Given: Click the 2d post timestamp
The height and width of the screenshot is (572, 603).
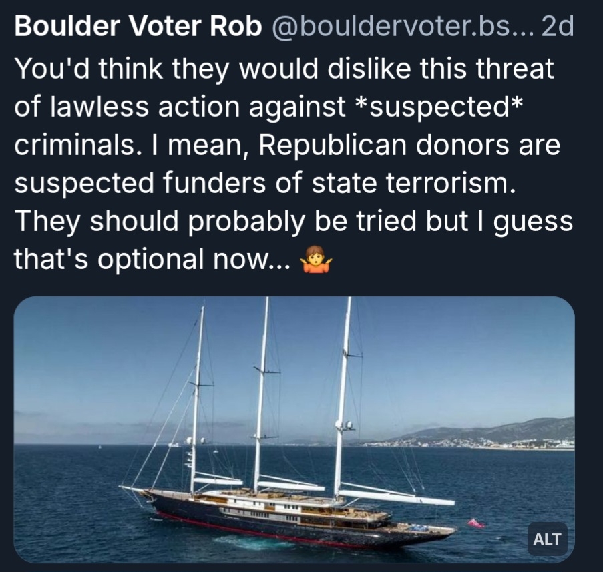Looking at the screenshot, I should click(x=558, y=28).
